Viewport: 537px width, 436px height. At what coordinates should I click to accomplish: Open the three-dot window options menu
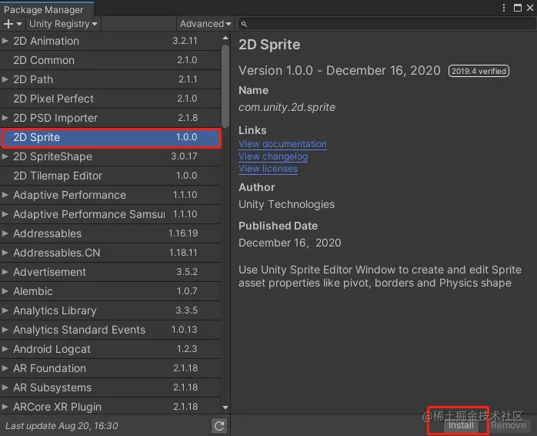pyautogui.click(x=503, y=8)
